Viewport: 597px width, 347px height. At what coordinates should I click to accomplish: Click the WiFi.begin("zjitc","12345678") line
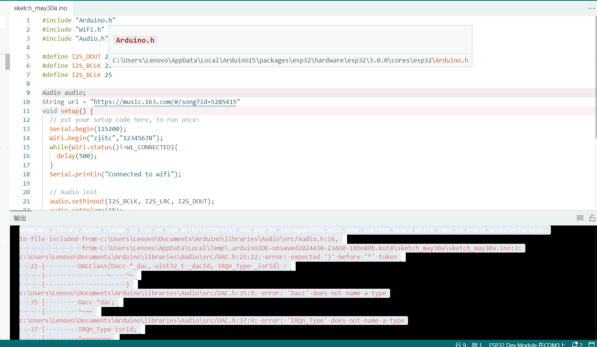coord(106,138)
